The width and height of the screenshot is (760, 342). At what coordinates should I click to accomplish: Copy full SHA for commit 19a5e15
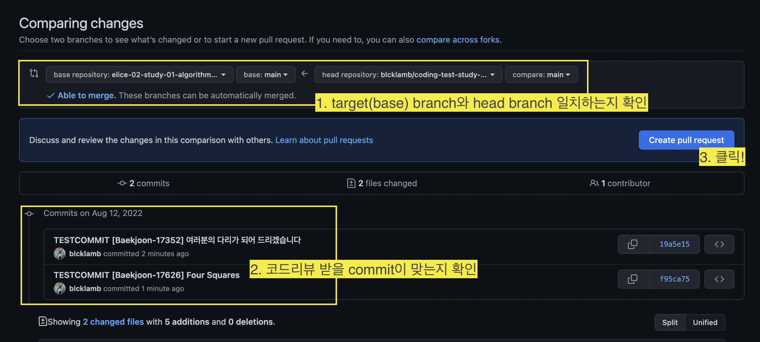pyautogui.click(x=633, y=244)
